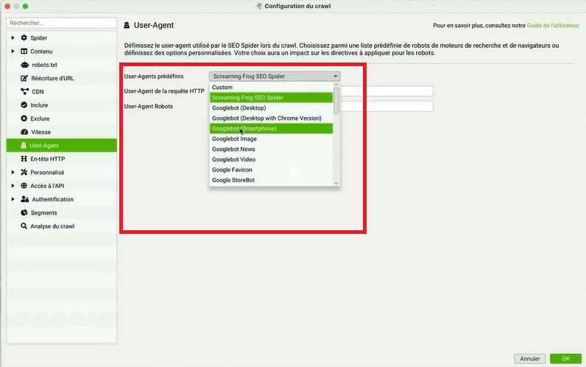The image size is (586, 367).
Task: Open the Analyse du crawl settings row
Action: (x=62, y=226)
